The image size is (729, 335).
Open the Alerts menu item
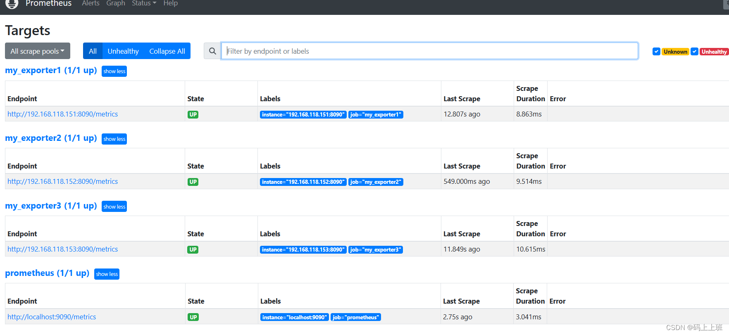(x=91, y=3)
